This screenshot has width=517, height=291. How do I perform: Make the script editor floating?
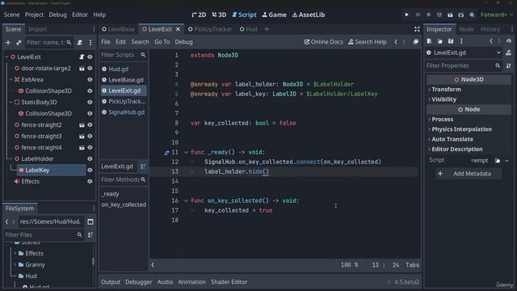click(416, 42)
